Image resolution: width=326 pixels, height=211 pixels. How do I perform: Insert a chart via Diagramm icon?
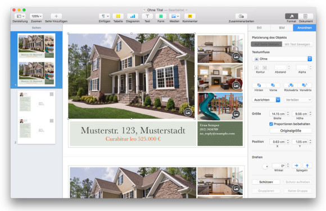click(133, 16)
